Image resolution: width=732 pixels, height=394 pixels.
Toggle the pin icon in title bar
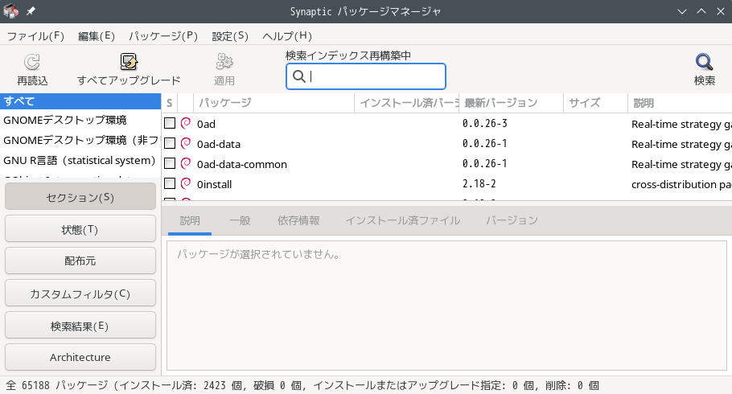[x=31, y=11]
